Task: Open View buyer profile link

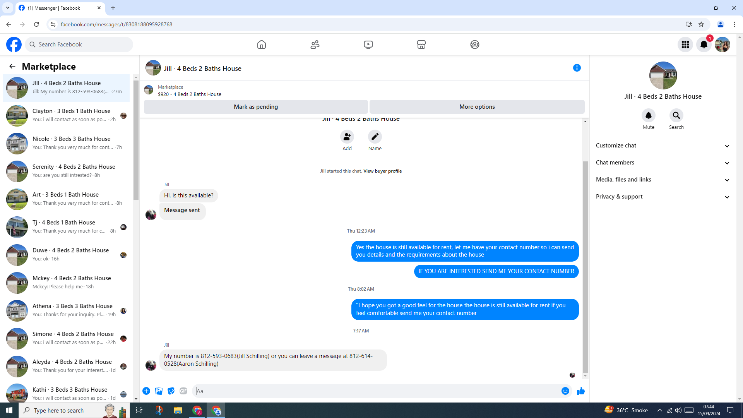Action: point(382,171)
